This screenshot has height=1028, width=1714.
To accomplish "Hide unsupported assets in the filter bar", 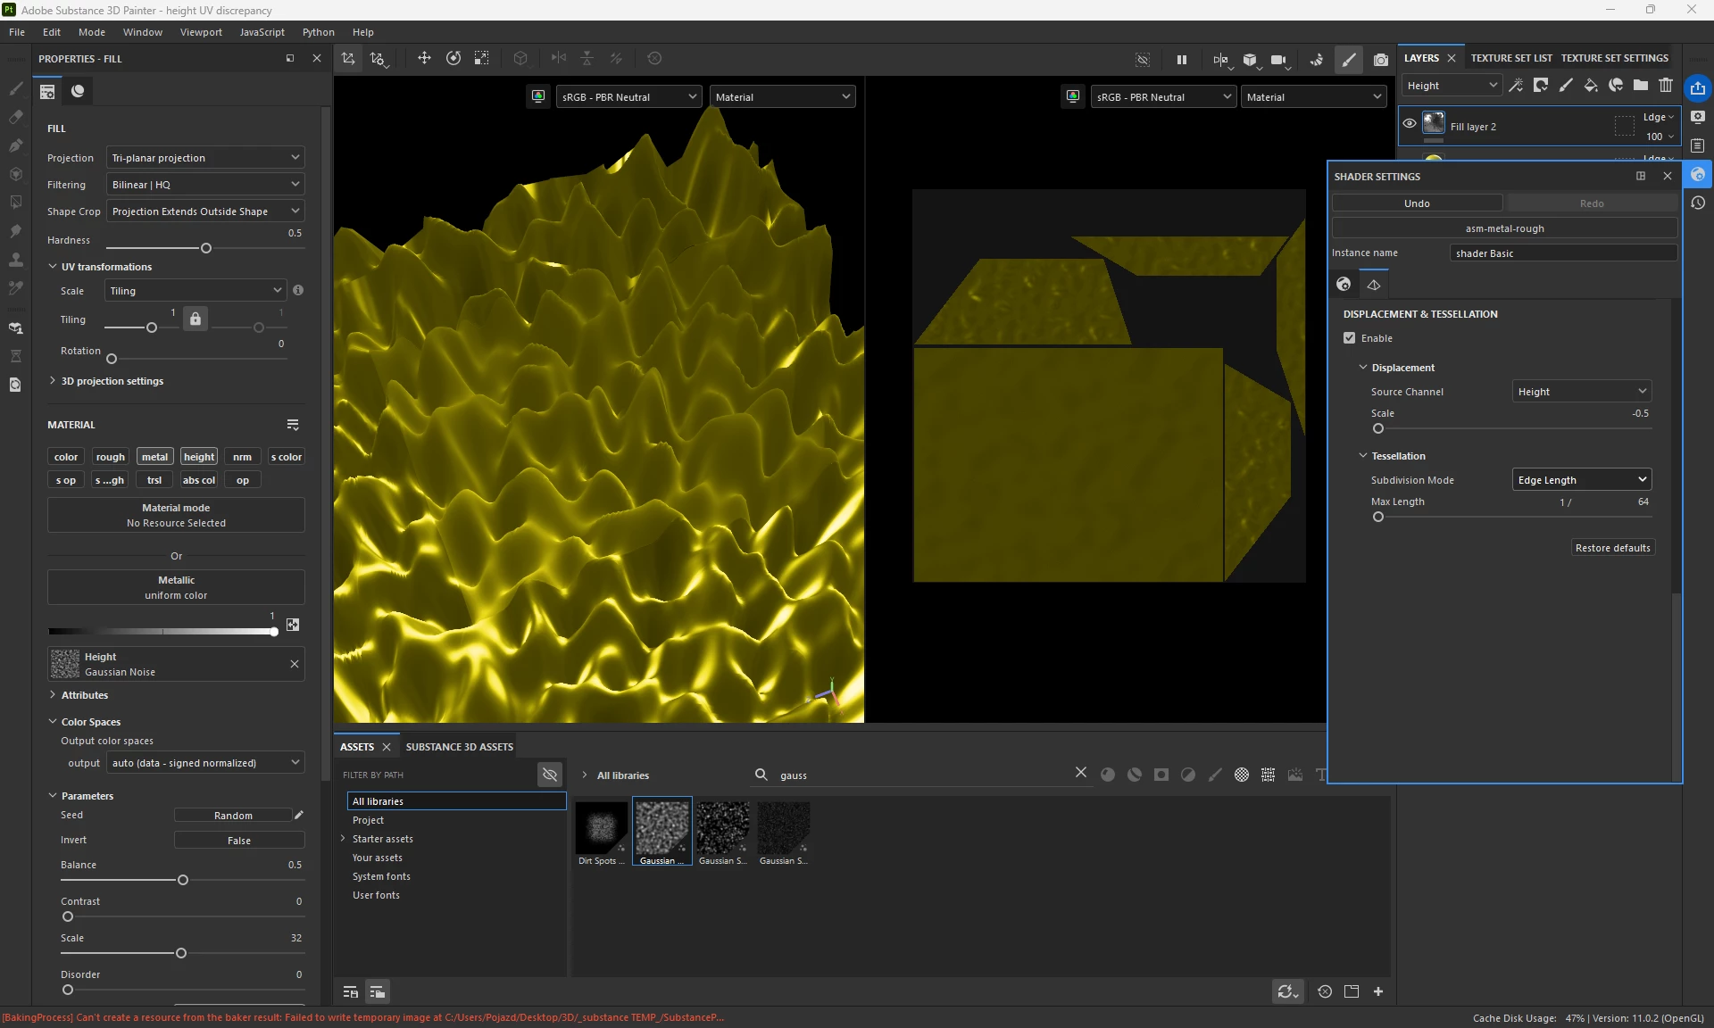I will [550, 775].
